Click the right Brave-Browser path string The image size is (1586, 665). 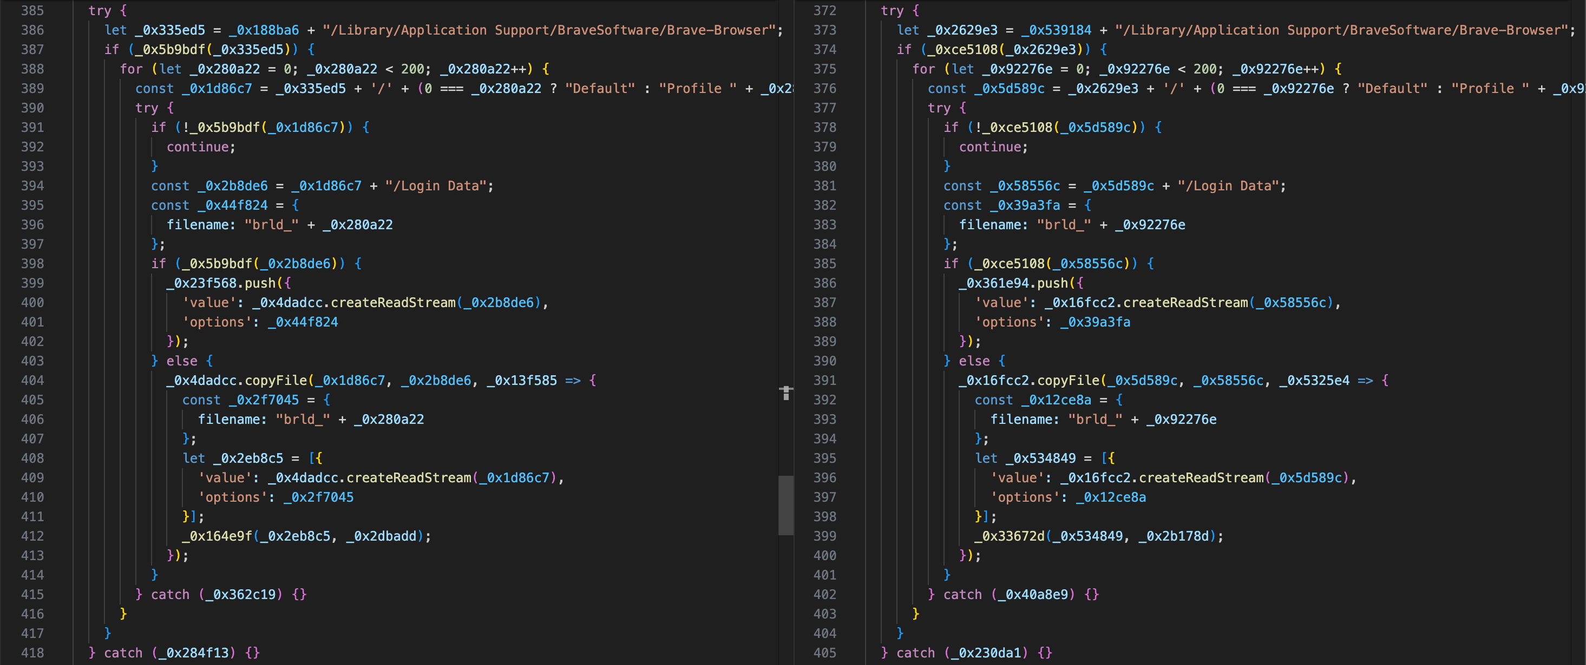click(1341, 30)
